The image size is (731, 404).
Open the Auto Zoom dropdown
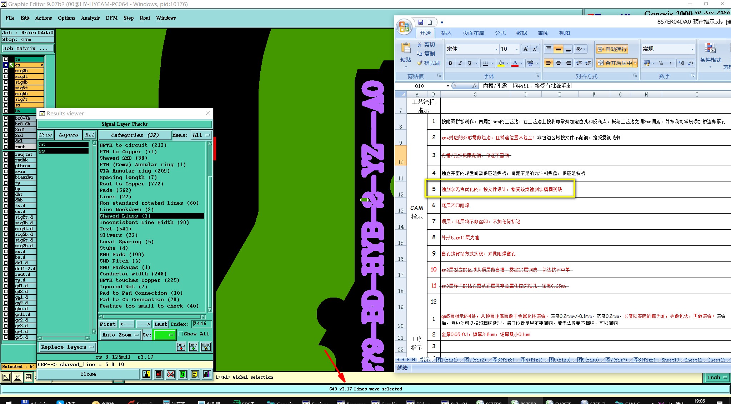[x=120, y=335]
